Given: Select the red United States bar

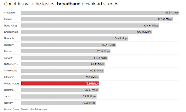Looking at the screenshot, I should (60, 83).
